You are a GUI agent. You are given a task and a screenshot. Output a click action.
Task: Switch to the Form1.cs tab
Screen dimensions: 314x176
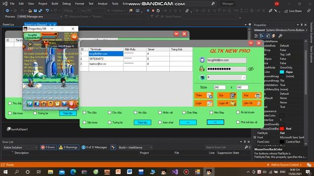pyautogui.click(x=8, y=24)
